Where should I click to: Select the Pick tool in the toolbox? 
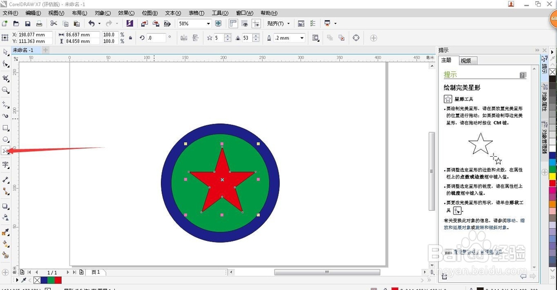pos(6,52)
